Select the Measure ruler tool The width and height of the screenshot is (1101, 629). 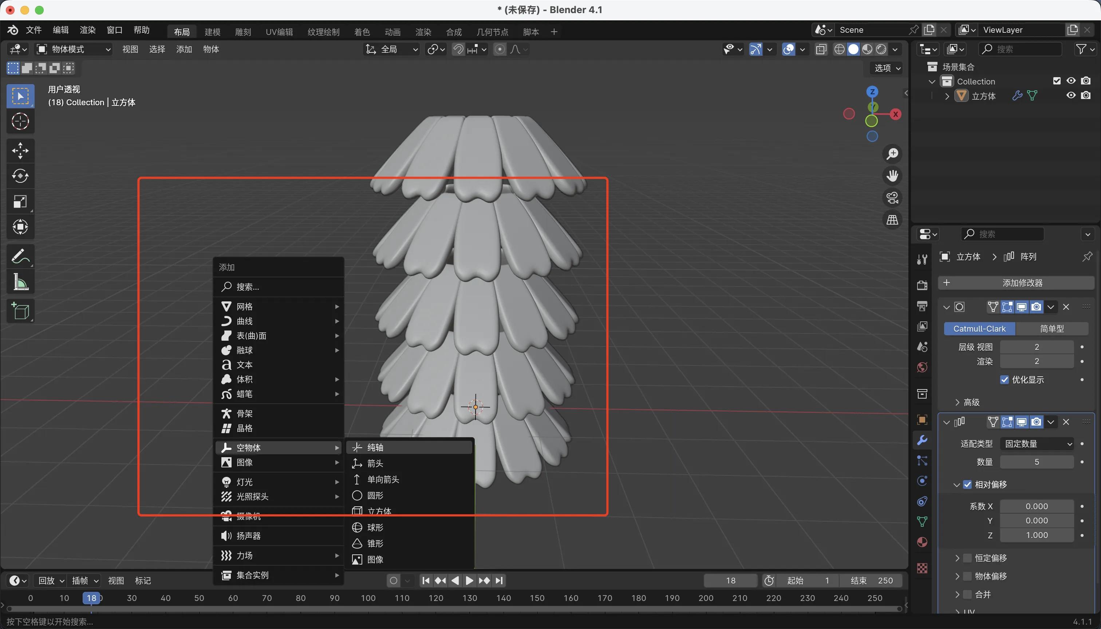20,282
